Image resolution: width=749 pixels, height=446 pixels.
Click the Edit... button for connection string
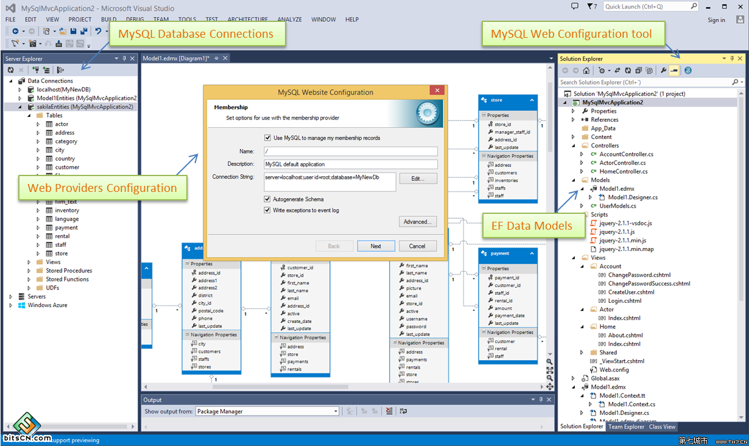tap(418, 179)
